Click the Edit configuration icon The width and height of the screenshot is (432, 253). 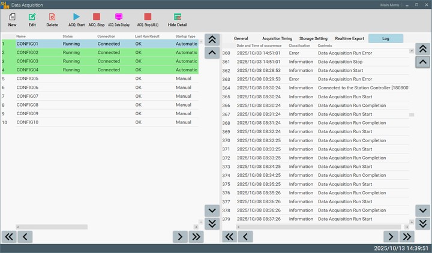[32, 17]
